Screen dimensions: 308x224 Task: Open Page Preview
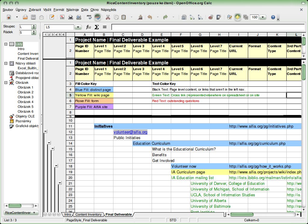click(x=79, y=17)
